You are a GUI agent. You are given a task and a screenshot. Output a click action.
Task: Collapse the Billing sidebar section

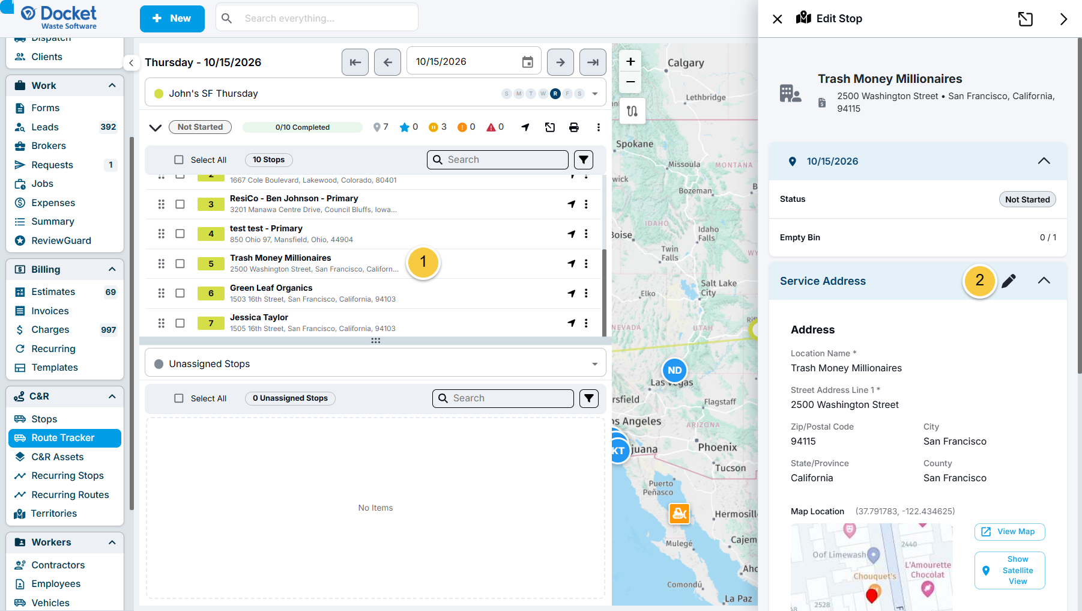pos(112,269)
